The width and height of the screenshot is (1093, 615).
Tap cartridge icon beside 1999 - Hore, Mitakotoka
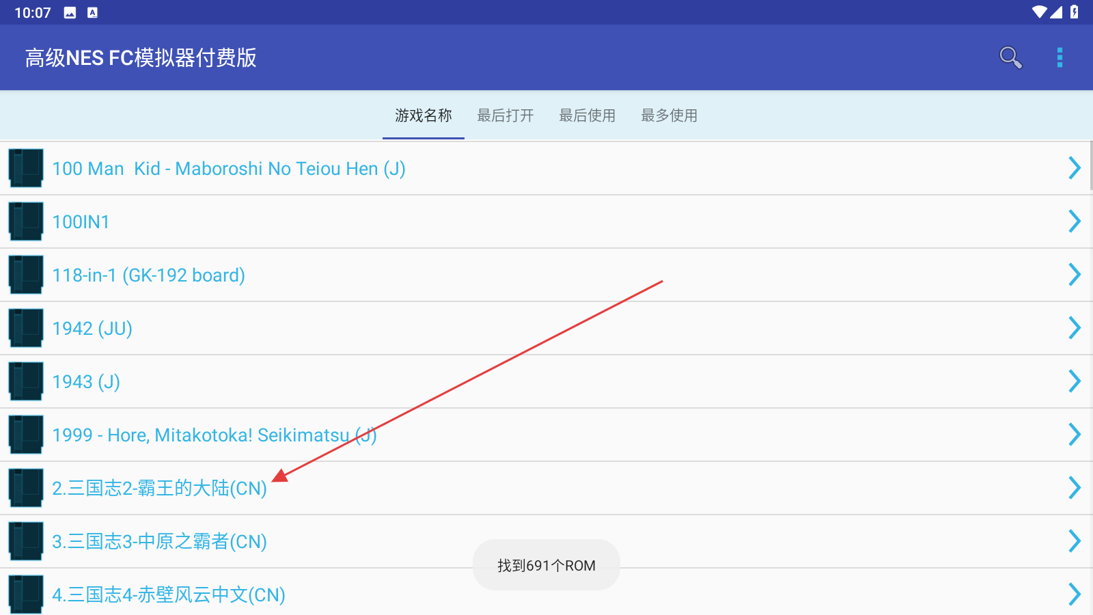[26, 435]
